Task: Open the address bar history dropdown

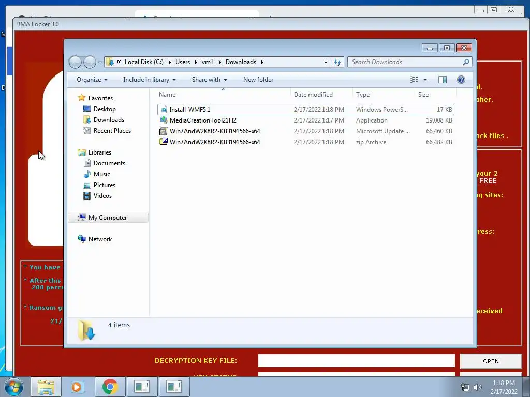Action: point(326,63)
